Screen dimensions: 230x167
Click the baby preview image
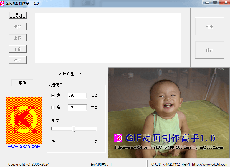point(168,113)
